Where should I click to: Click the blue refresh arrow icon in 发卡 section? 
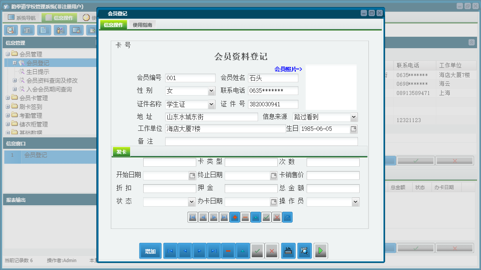(x=287, y=217)
